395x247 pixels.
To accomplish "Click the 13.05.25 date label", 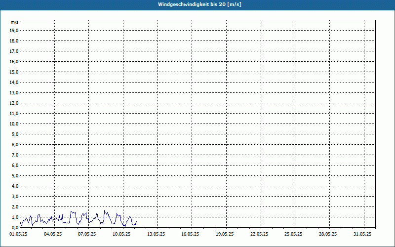I will pos(156,234).
